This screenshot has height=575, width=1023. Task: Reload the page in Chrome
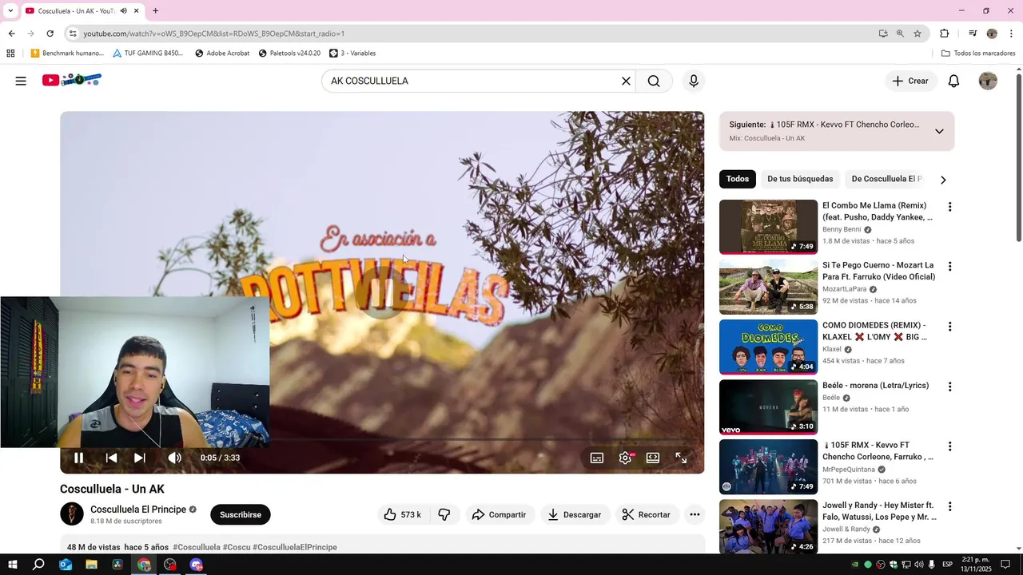pyautogui.click(x=50, y=34)
